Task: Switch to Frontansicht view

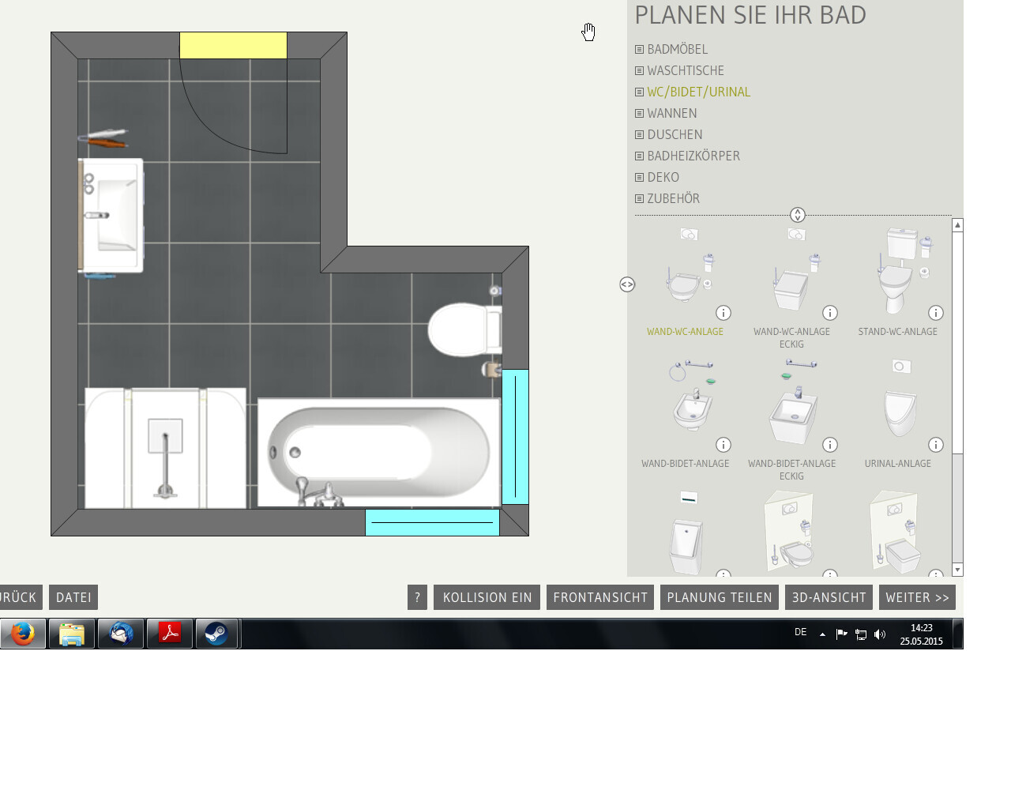Action: (600, 597)
